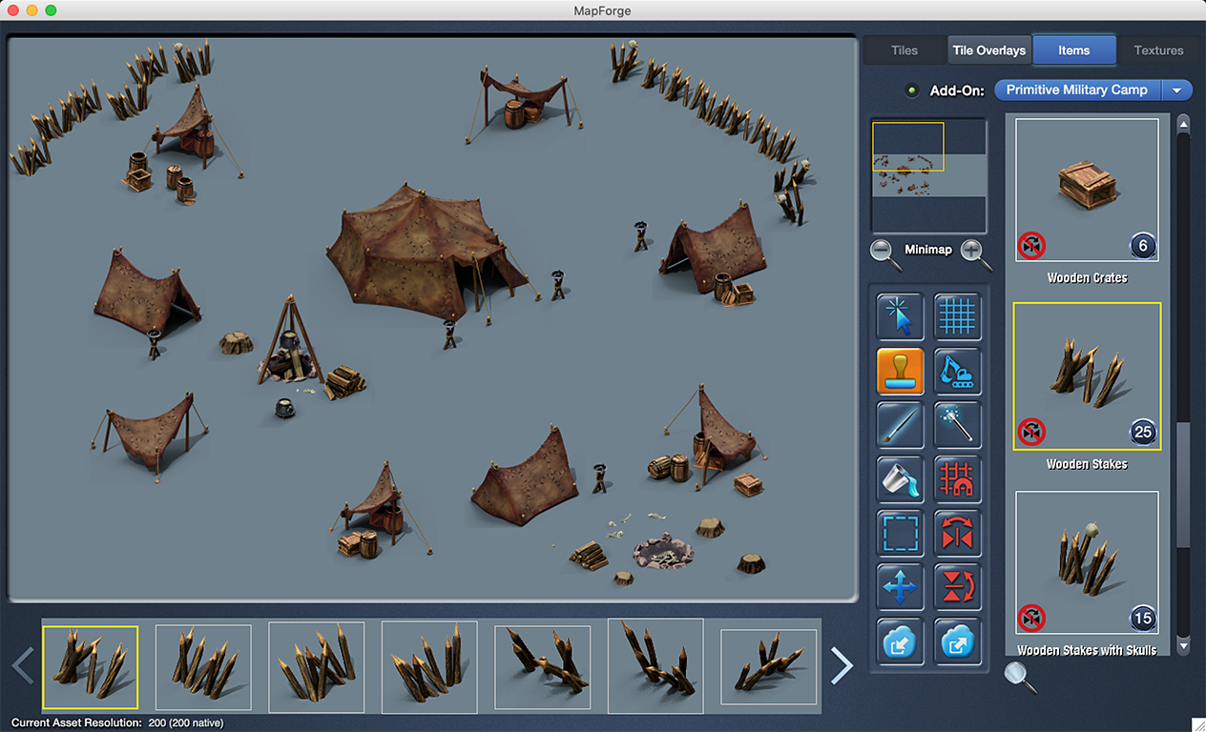1206x732 pixels.
Task: Click the Minimap label
Action: click(x=928, y=250)
